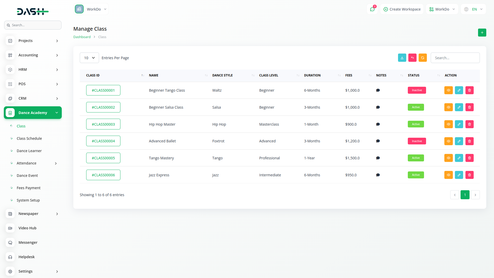Viewport: 494px width, 278px height.
Task: Click the orange refresh icon button
Action: (422, 58)
